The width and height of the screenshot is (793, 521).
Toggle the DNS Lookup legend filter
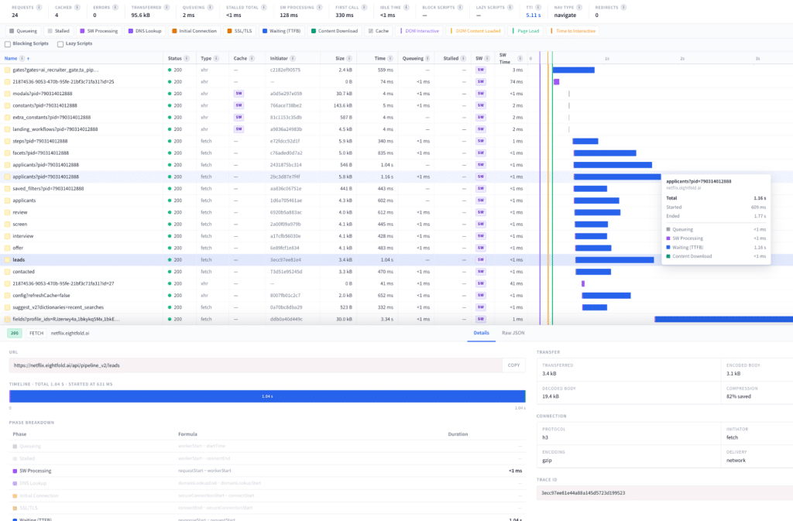point(145,31)
